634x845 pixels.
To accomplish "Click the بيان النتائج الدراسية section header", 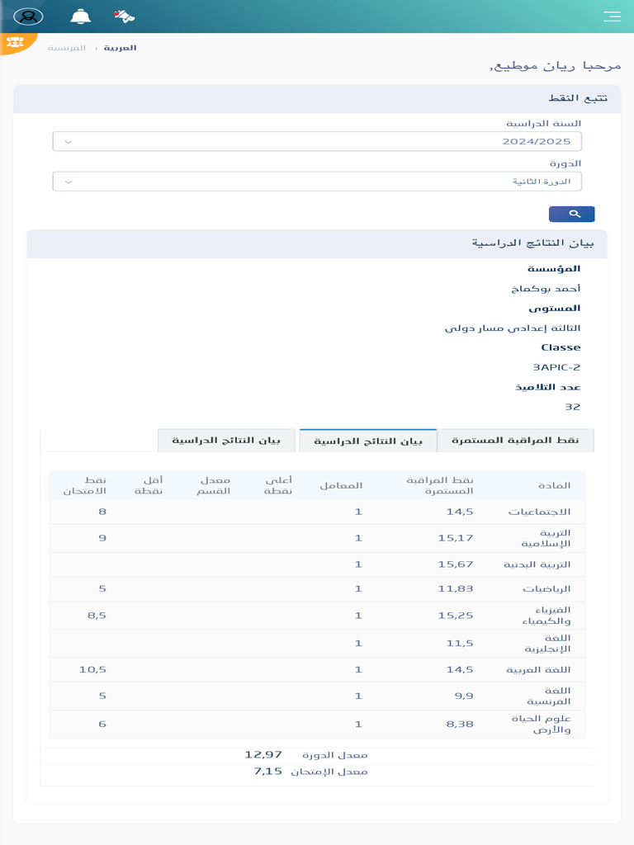I will pyautogui.click(x=317, y=243).
